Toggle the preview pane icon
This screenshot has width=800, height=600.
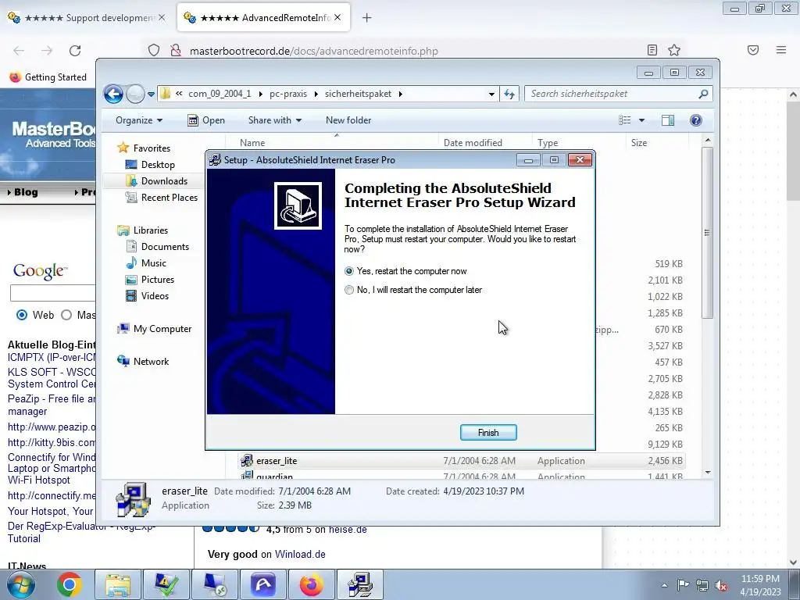pos(668,120)
